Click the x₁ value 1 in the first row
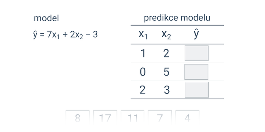Viewport: 265px width, 132px height. click(143, 53)
